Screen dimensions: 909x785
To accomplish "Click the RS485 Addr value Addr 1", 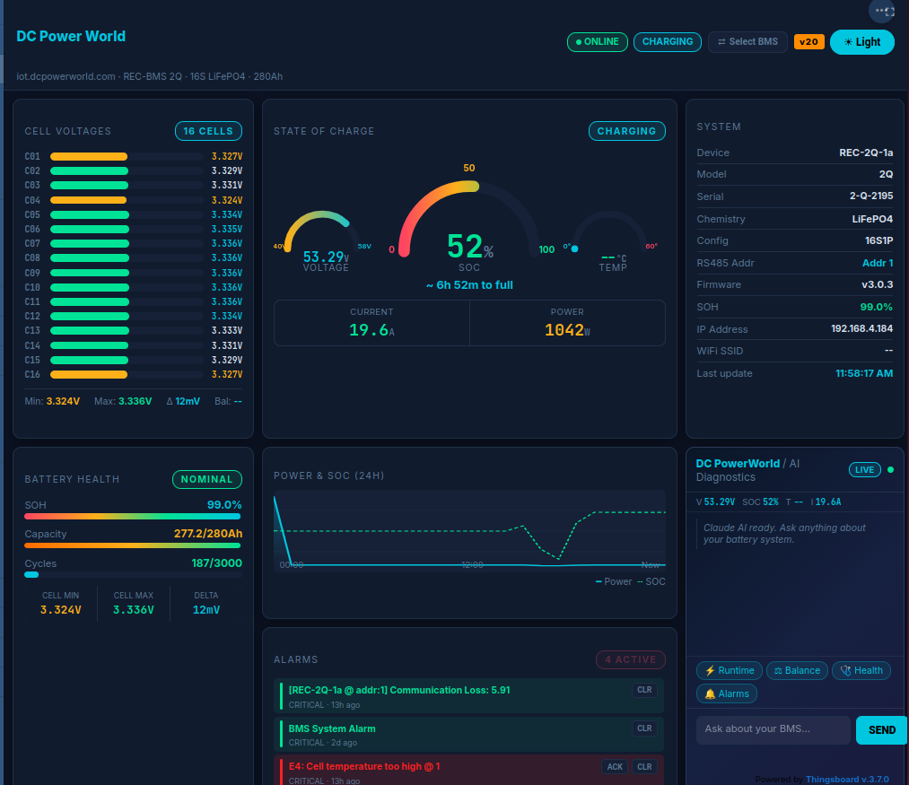I will (x=877, y=263).
